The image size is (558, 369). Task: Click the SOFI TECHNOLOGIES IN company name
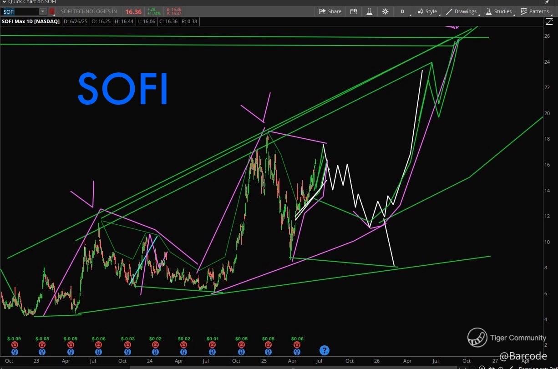click(89, 11)
